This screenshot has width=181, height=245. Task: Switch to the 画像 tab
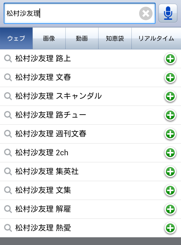click(49, 38)
